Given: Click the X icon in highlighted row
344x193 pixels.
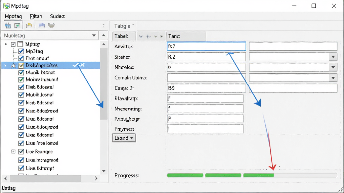Looking at the screenshot, I should click(82, 65).
